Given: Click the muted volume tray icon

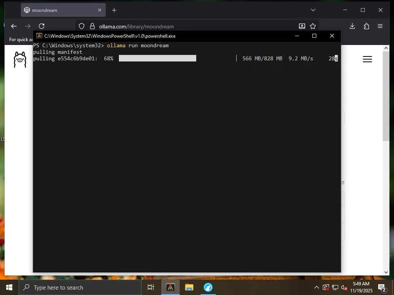Looking at the screenshot, I should coord(344,287).
